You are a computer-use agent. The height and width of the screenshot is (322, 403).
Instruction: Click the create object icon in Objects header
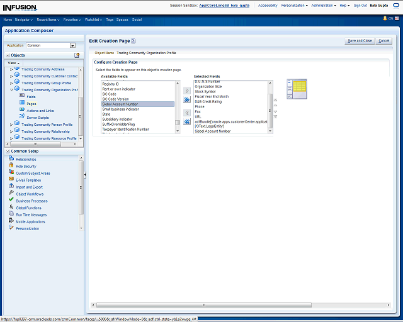pos(78,55)
